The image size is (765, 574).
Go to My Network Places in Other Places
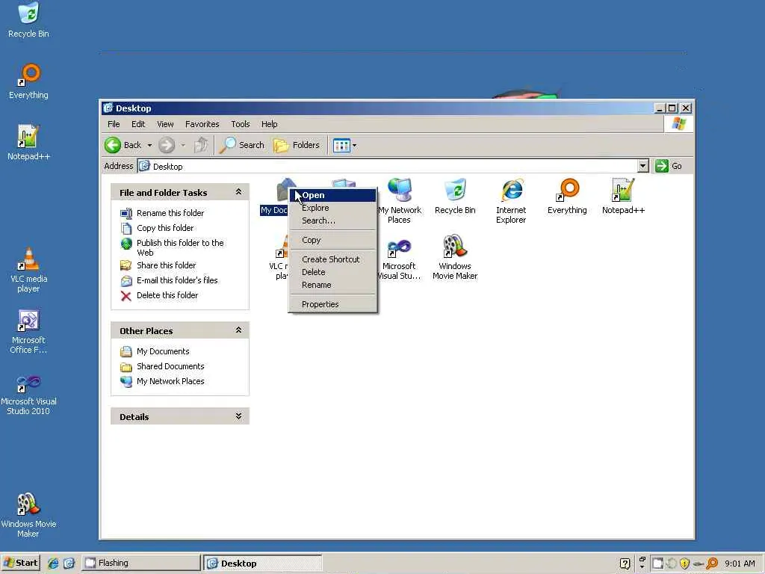(170, 381)
